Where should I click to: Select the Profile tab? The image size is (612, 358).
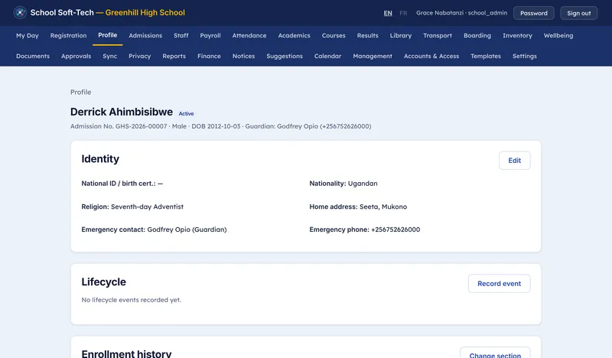click(x=107, y=35)
